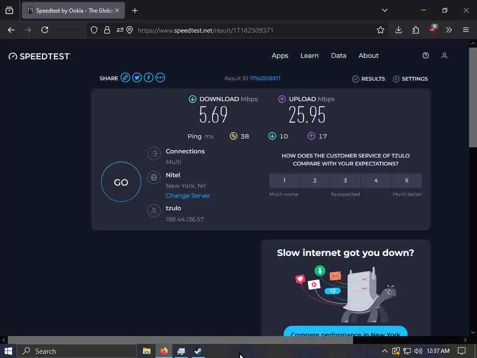Open the Data menu
The image size is (477, 358).
click(339, 56)
